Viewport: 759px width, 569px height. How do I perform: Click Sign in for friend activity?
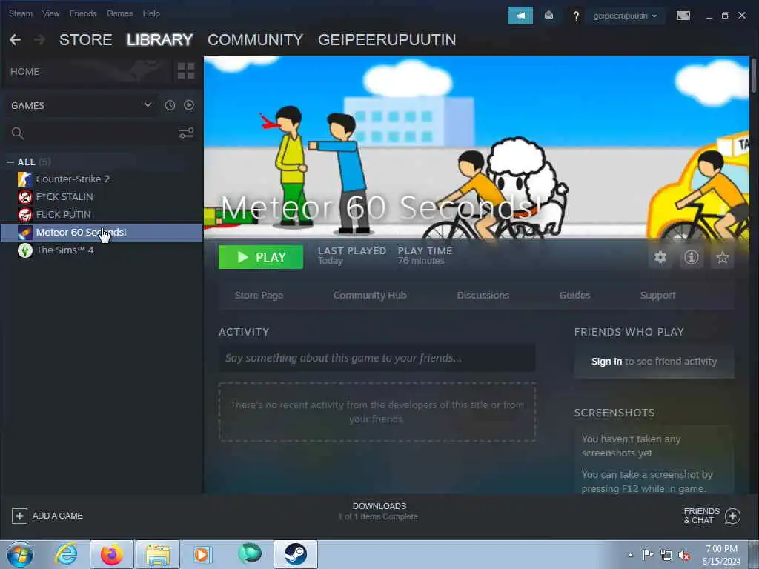(606, 362)
